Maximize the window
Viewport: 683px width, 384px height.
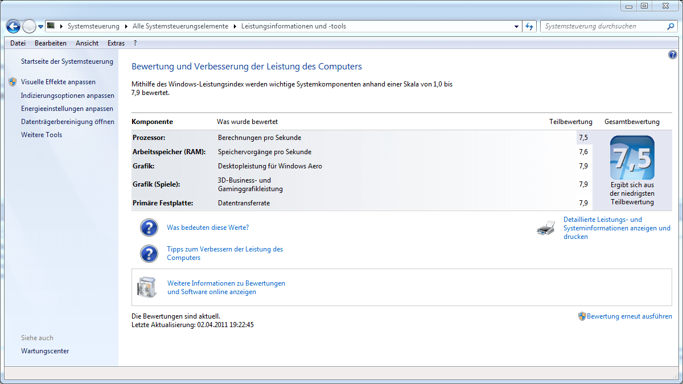[644, 6]
